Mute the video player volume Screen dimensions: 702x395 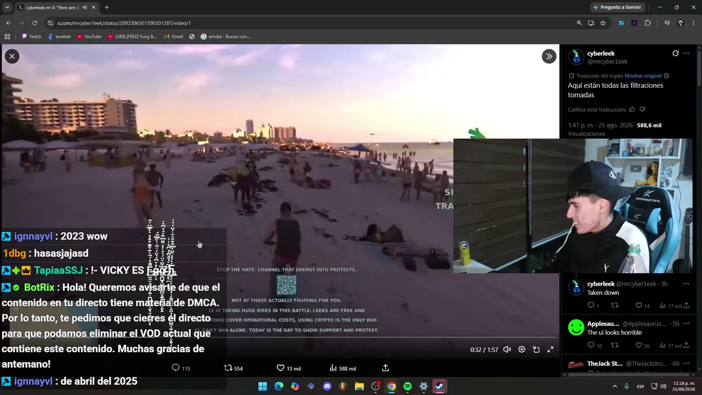point(507,349)
